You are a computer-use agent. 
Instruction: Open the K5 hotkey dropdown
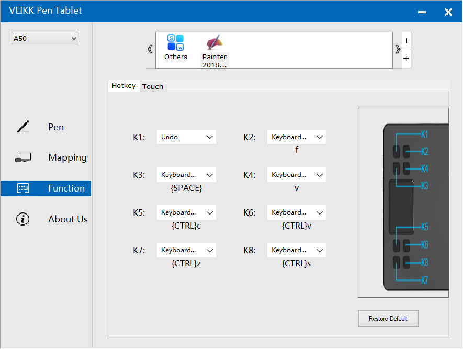[x=186, y=212]
